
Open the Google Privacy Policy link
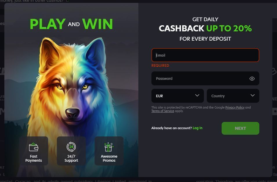pos(235,107)
